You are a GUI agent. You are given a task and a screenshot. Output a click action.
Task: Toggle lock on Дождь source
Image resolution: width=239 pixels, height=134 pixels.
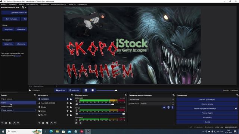pos(71,107)
